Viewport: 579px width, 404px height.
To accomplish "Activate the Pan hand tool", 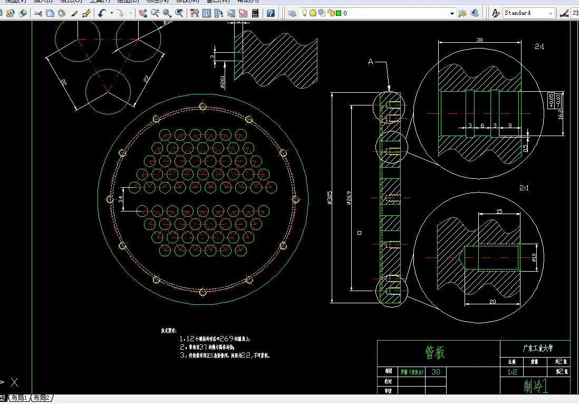I will [x=142, y=13].
